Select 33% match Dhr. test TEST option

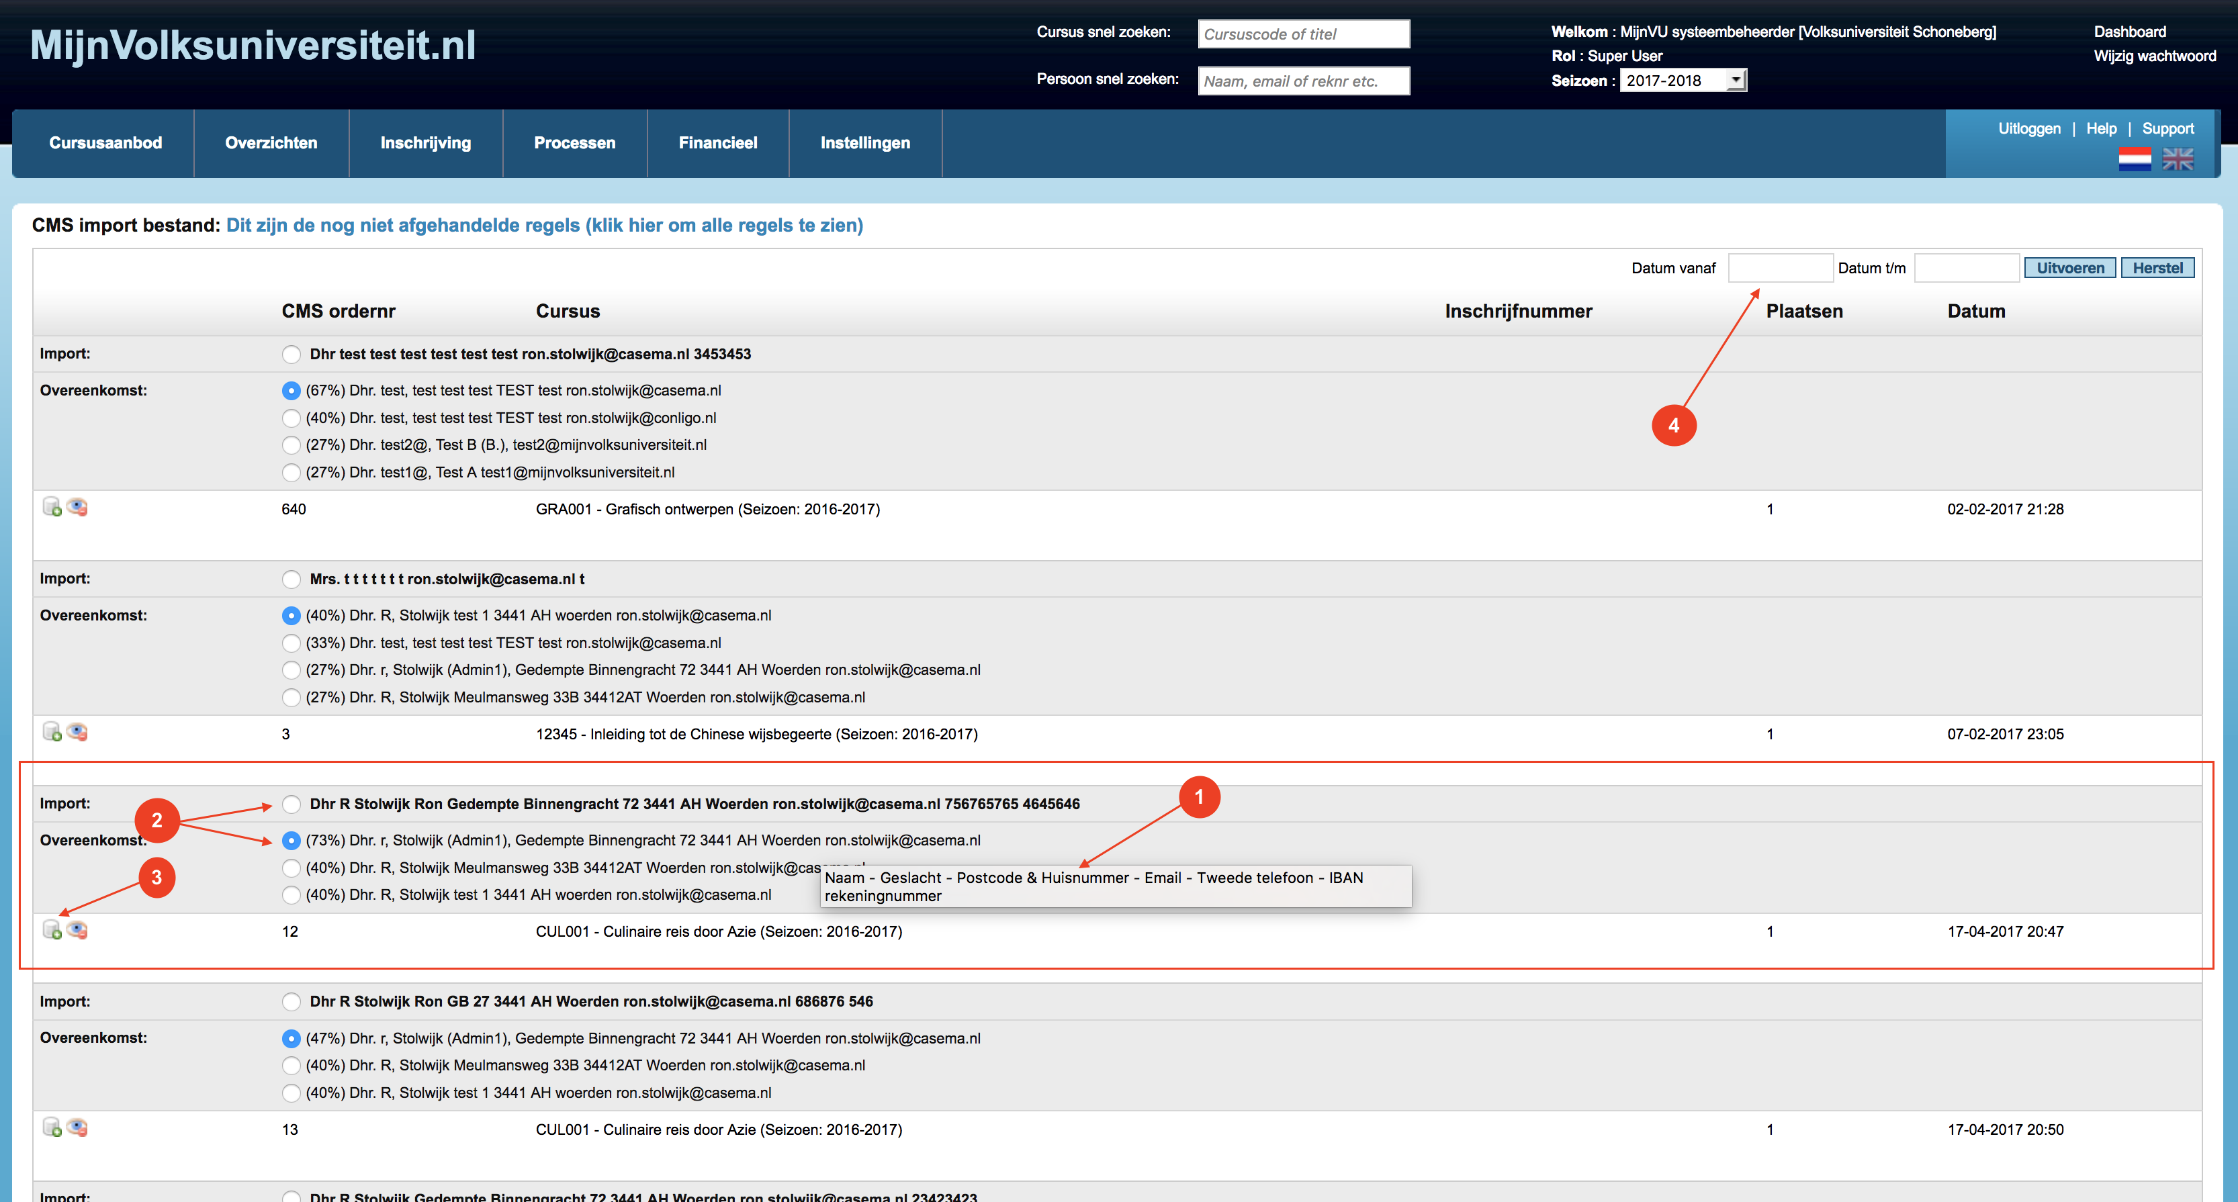[291, 643]
